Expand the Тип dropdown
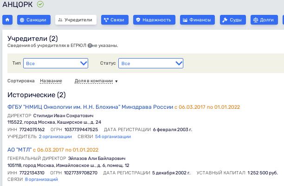The height and width of the screenshot is (186, 284). click(x=56, y=63)
